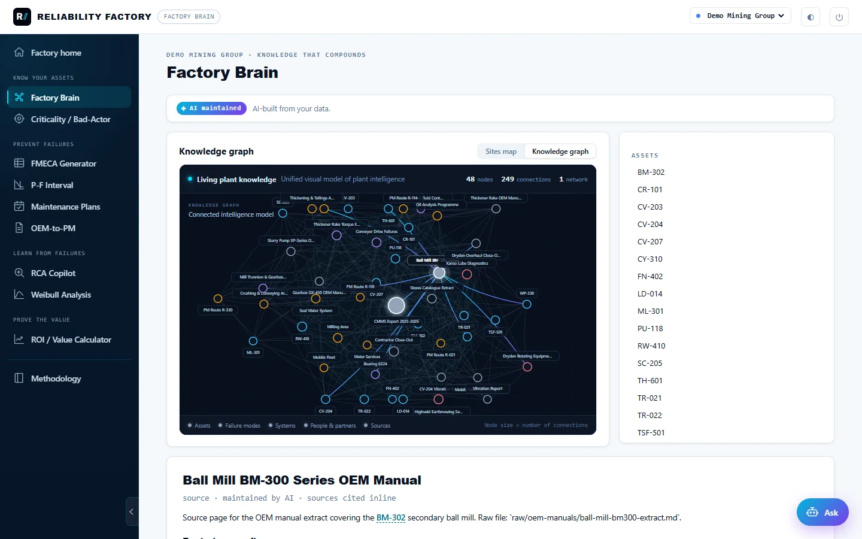
Task: Click the PM Route R-330 graph label
Action: click(218, 310)
